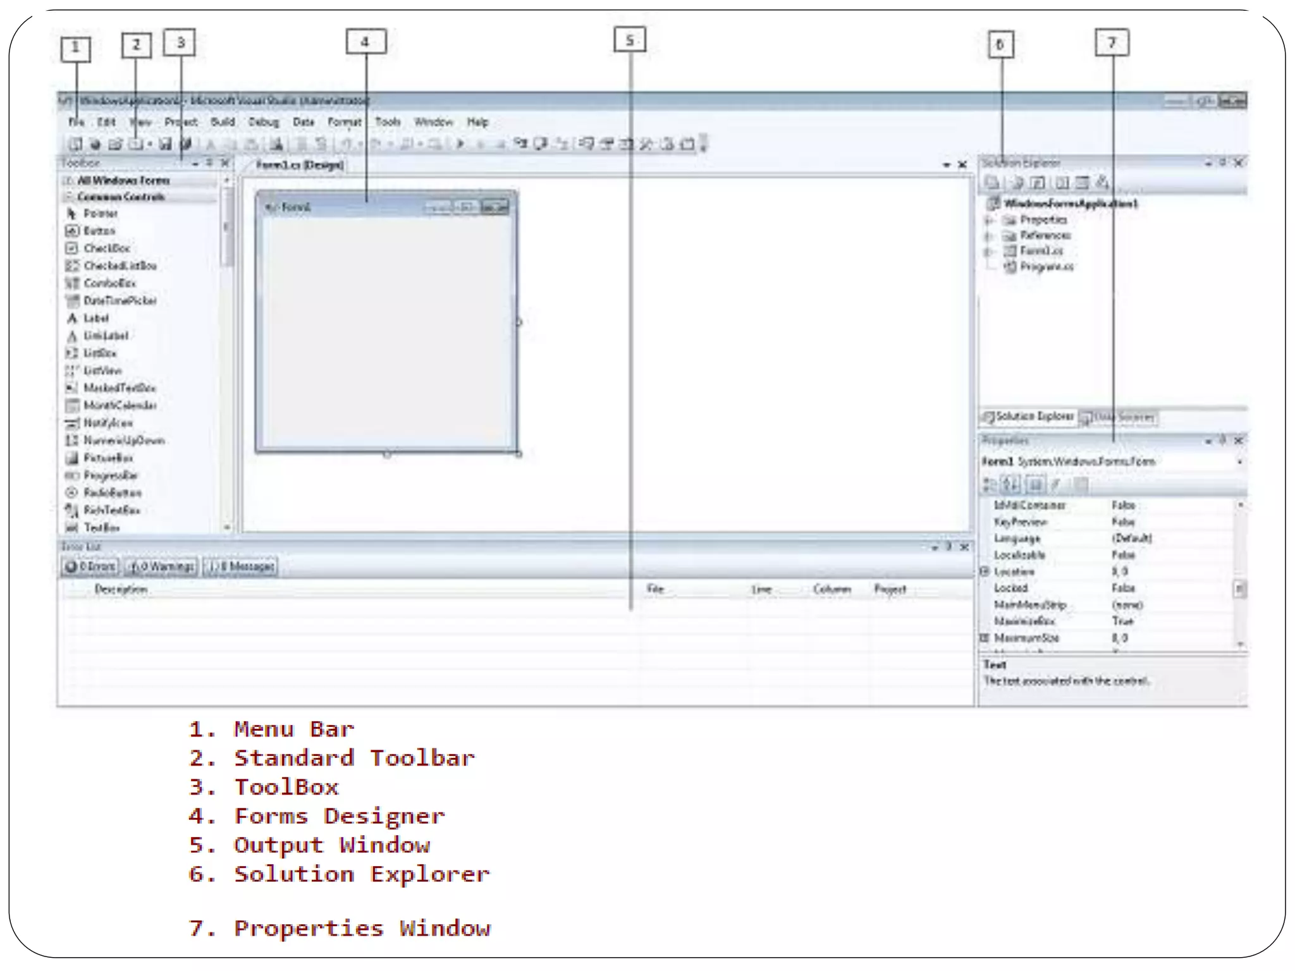Click the Categorized view icon in Properties
This screenshot has height=971, width=1295.
990,485
